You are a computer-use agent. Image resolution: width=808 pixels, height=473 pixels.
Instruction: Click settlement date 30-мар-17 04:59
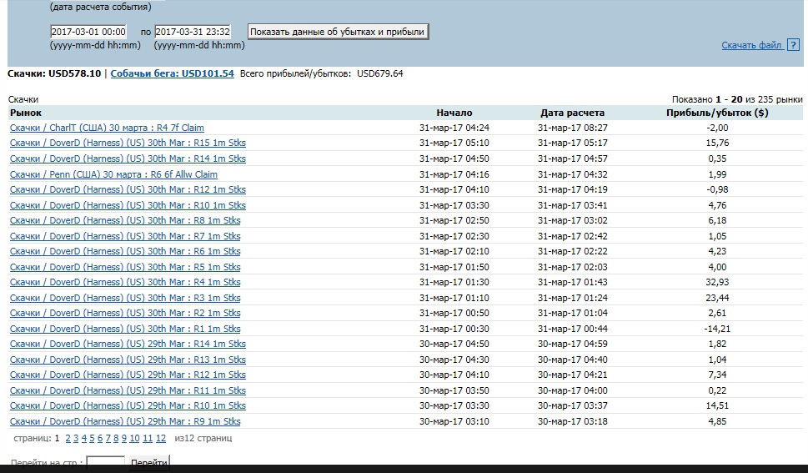tap(573, 344)
